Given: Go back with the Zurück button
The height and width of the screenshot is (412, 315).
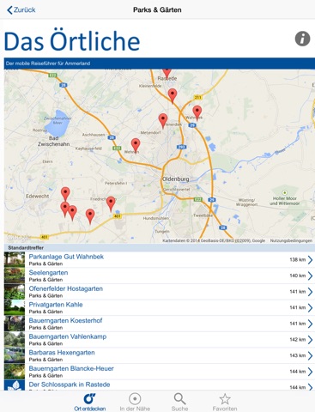Looking at the screenshot, I should coord(21,10).
